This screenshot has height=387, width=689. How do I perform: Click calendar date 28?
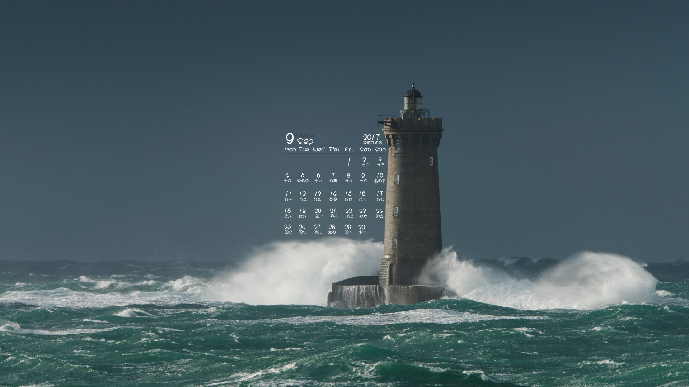click(x=332, y=227)
